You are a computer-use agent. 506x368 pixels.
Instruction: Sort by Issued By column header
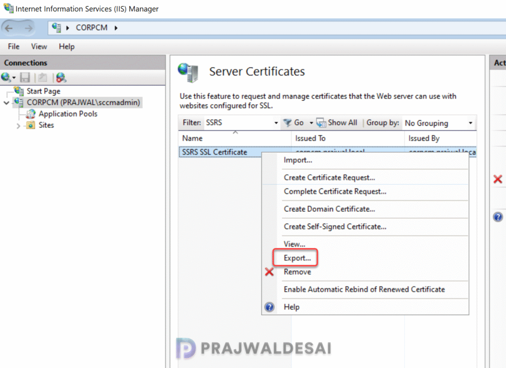pyautogui.click(x=440, y=138)
